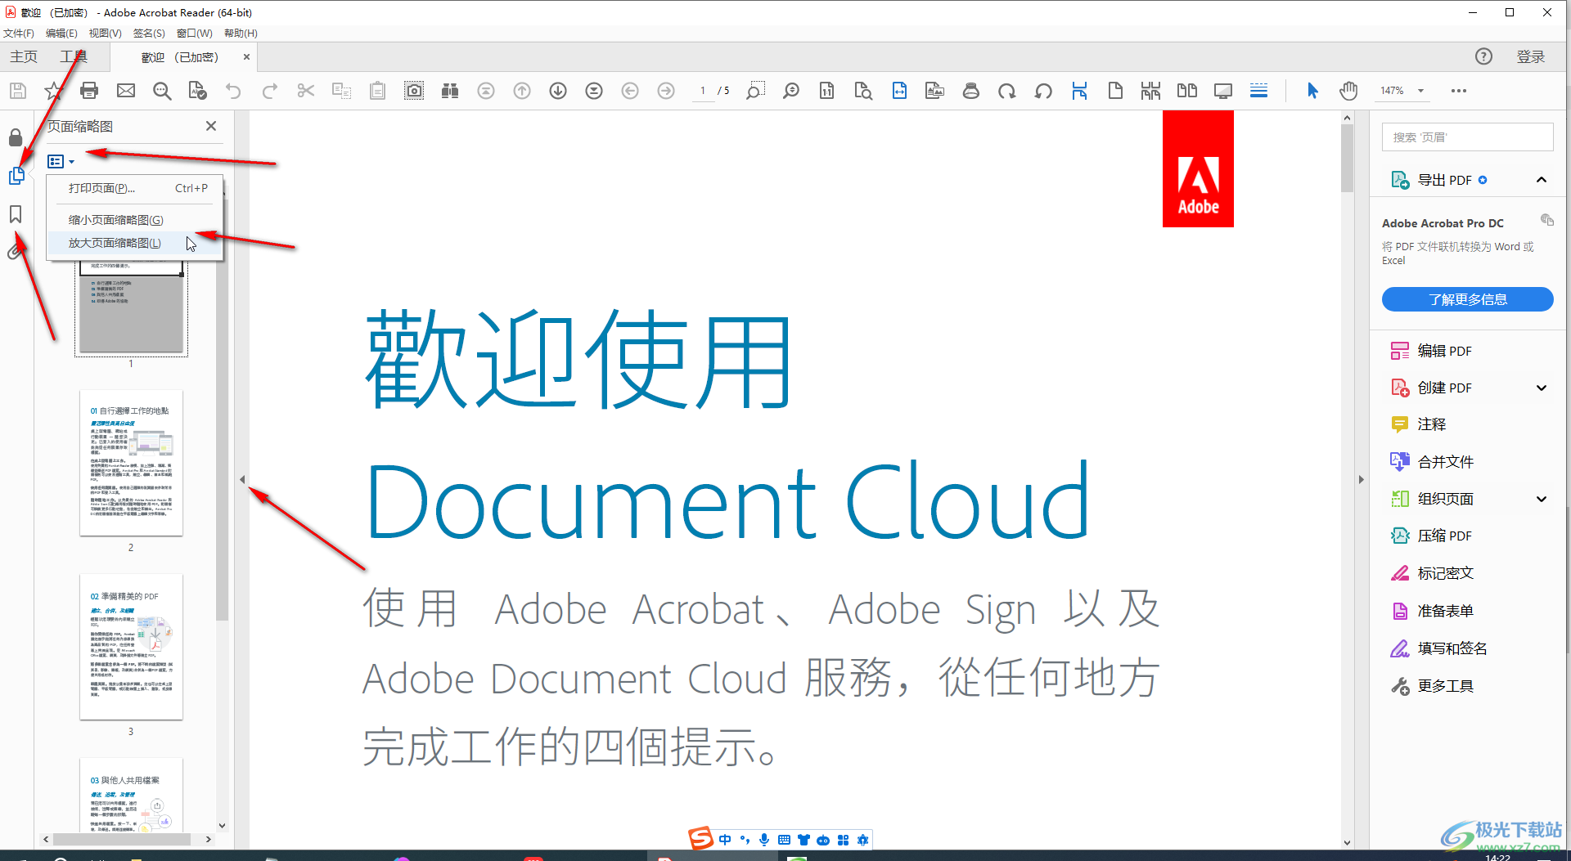This screenshot has width=1571, height=861.
Task: Enter full screen monitor icon
Action: (x=1223, y=91)
